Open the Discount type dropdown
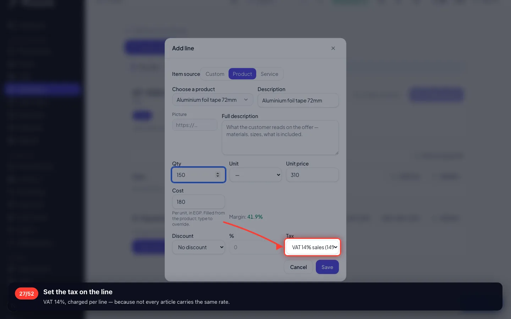 tap(198, 247)
